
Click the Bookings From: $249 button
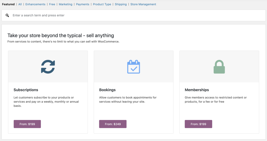113,124
